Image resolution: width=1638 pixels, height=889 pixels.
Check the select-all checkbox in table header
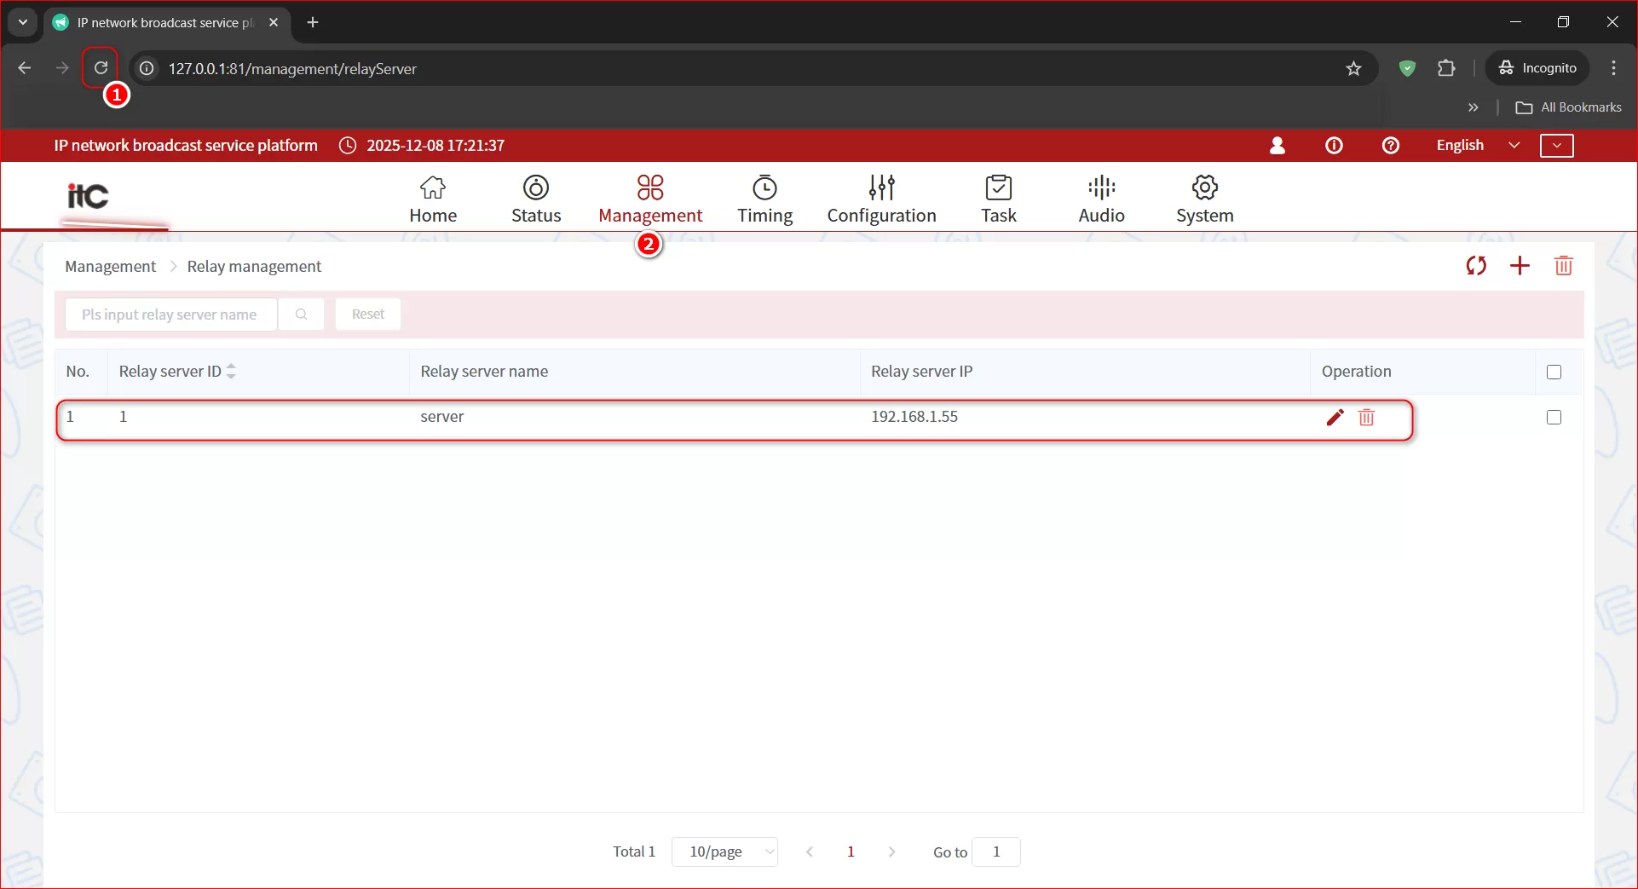pyautogui.click(x=1554, y=372)
